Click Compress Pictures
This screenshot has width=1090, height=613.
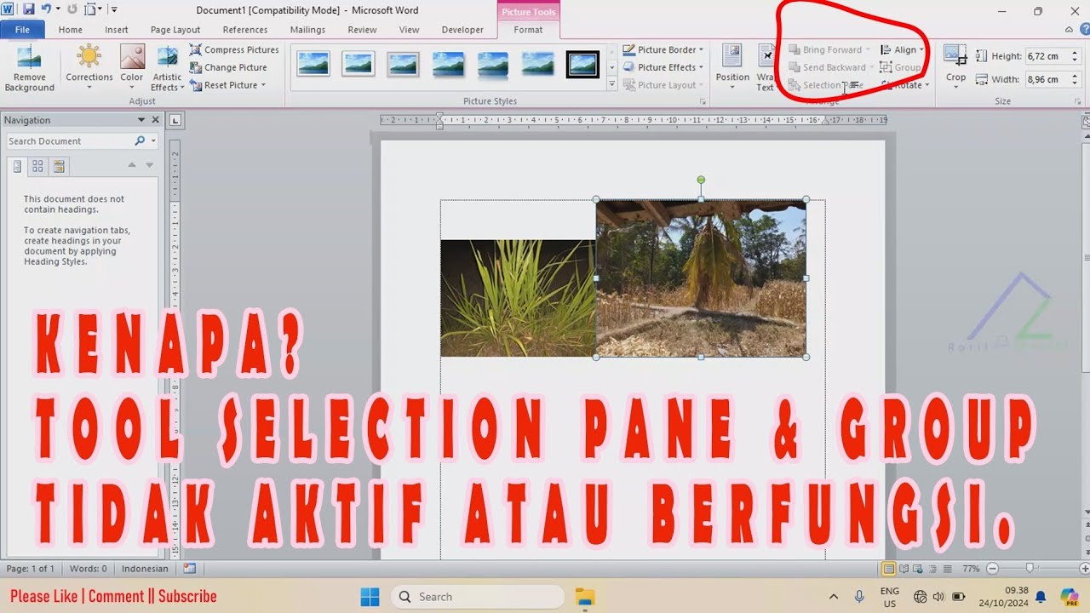(234, 50)
